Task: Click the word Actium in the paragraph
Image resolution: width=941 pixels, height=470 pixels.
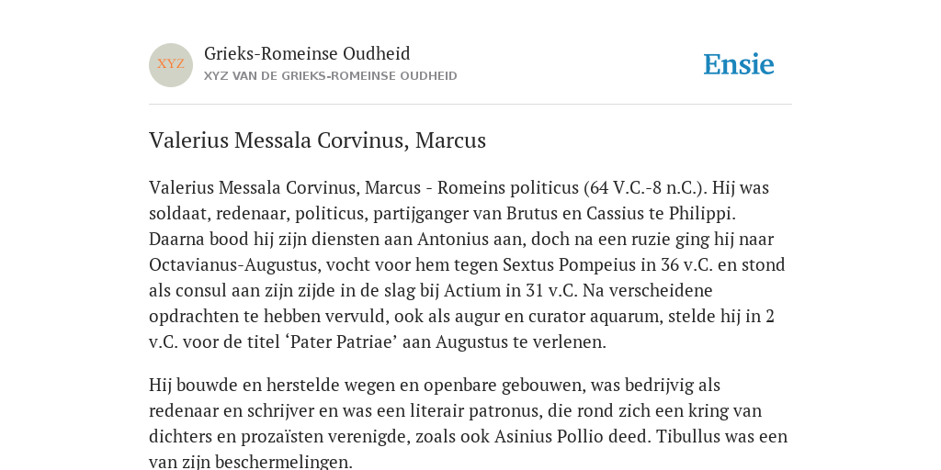Action: coord(471,291)
